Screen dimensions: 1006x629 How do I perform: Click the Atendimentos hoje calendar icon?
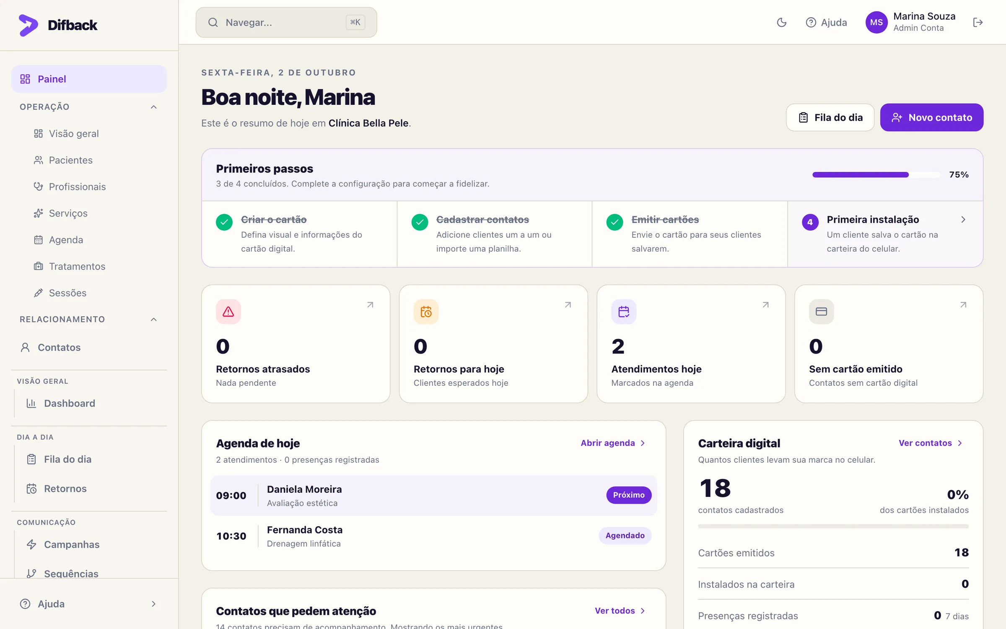point(624,312)
